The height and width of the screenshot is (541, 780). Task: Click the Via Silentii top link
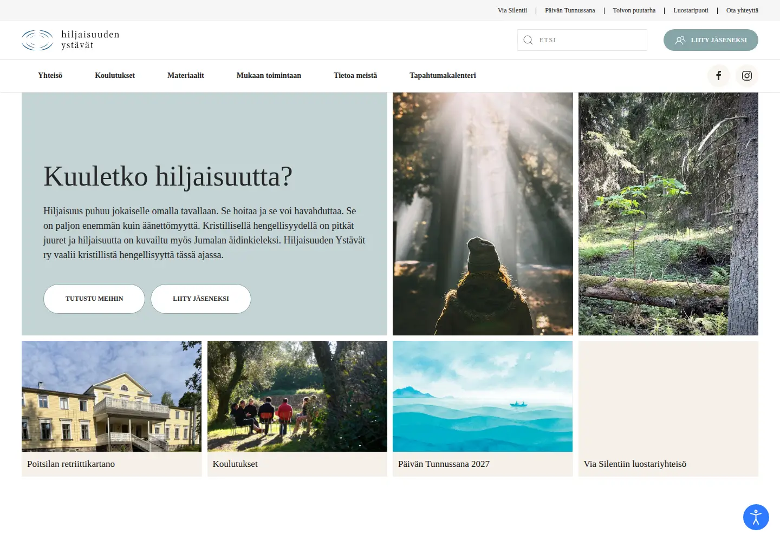pyautogui.click(x=512, y=10)
